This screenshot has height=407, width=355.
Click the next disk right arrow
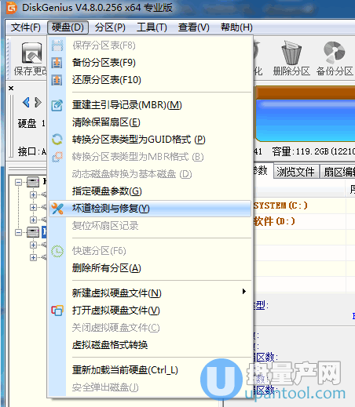pyautogui.click(x=38, y=102)
